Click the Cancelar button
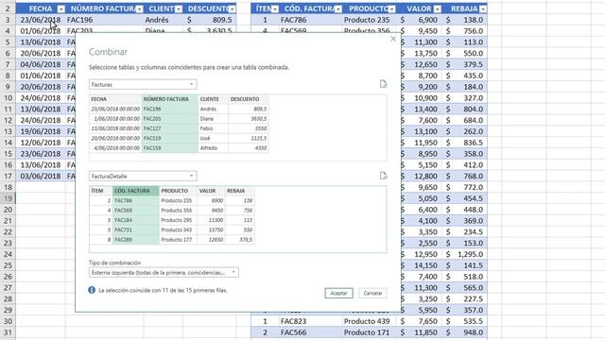605x340 pixels. click(x=372, y=293)
